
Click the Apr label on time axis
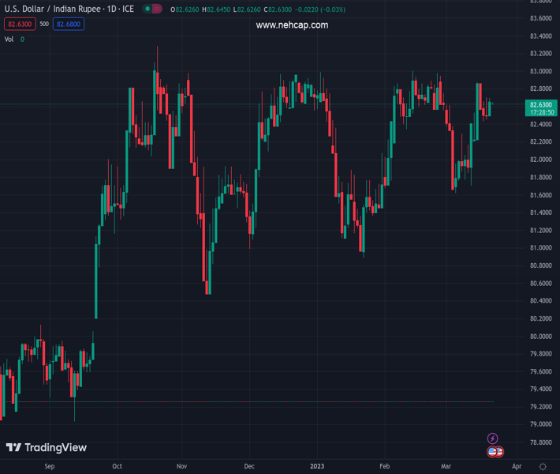tap(517, 467)
